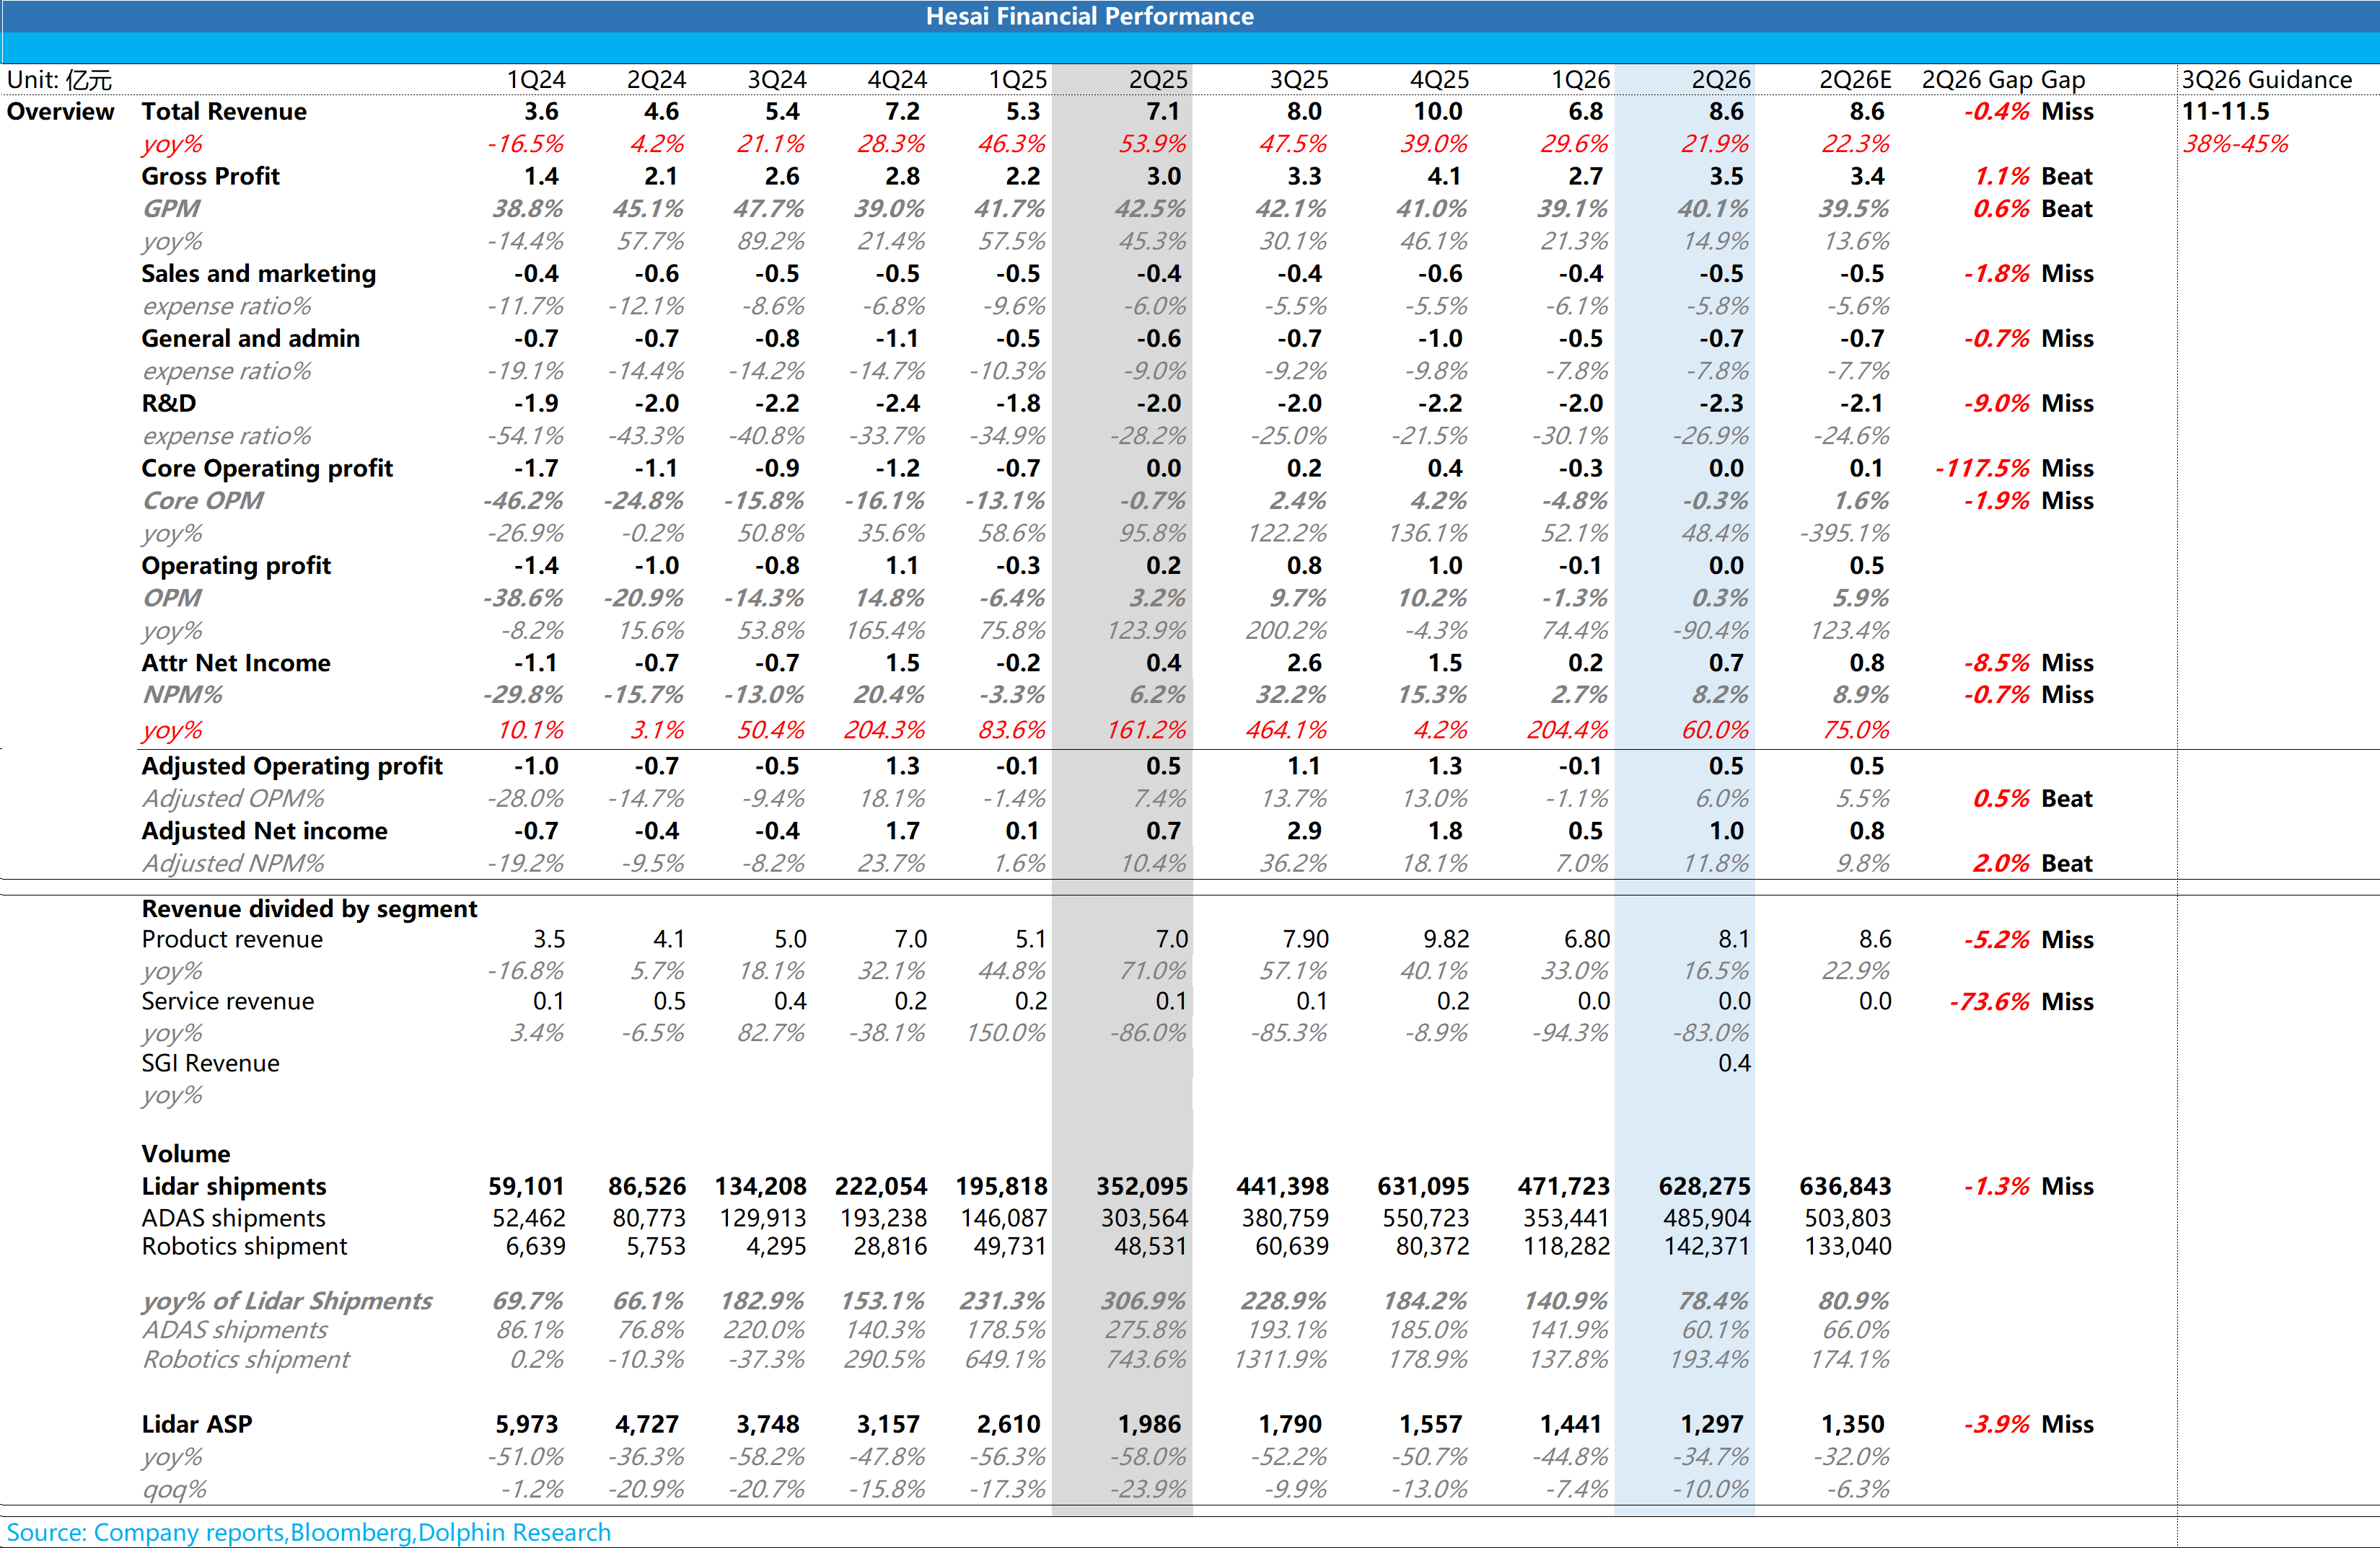Select the 4Q25 column header
Image resolution: width=2380 pixels, height=1548 pixels.
tap(1440, 80)
